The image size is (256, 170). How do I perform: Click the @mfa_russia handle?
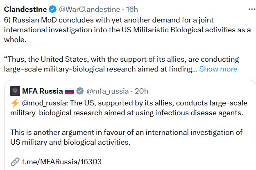pyautogui.click(x=107, y=91)
